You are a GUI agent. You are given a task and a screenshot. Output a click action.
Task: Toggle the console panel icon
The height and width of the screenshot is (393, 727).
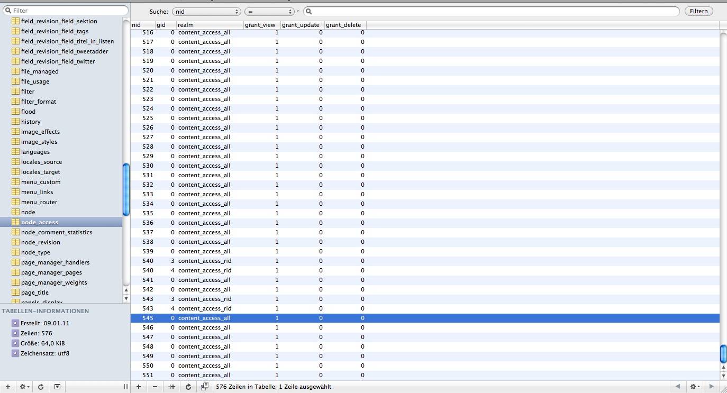click(x=57, y=387)
